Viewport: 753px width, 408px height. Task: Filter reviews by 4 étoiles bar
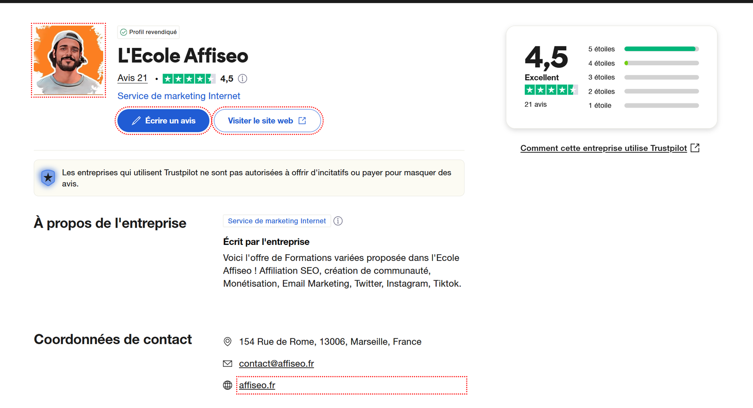pyautogui.click(x=661, y=63)
